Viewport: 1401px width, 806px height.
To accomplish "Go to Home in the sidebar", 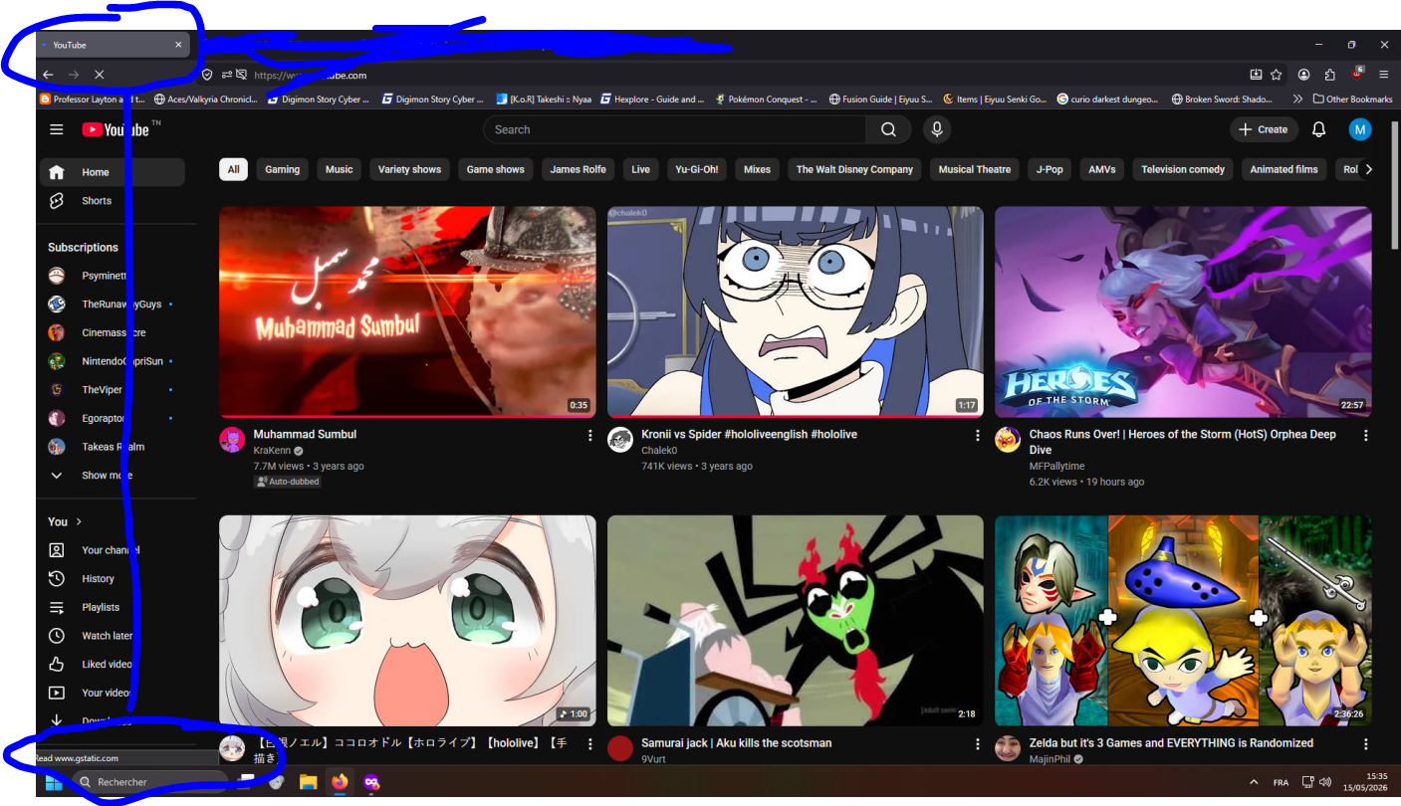I will pyautogui.click(x=112, y=172).
